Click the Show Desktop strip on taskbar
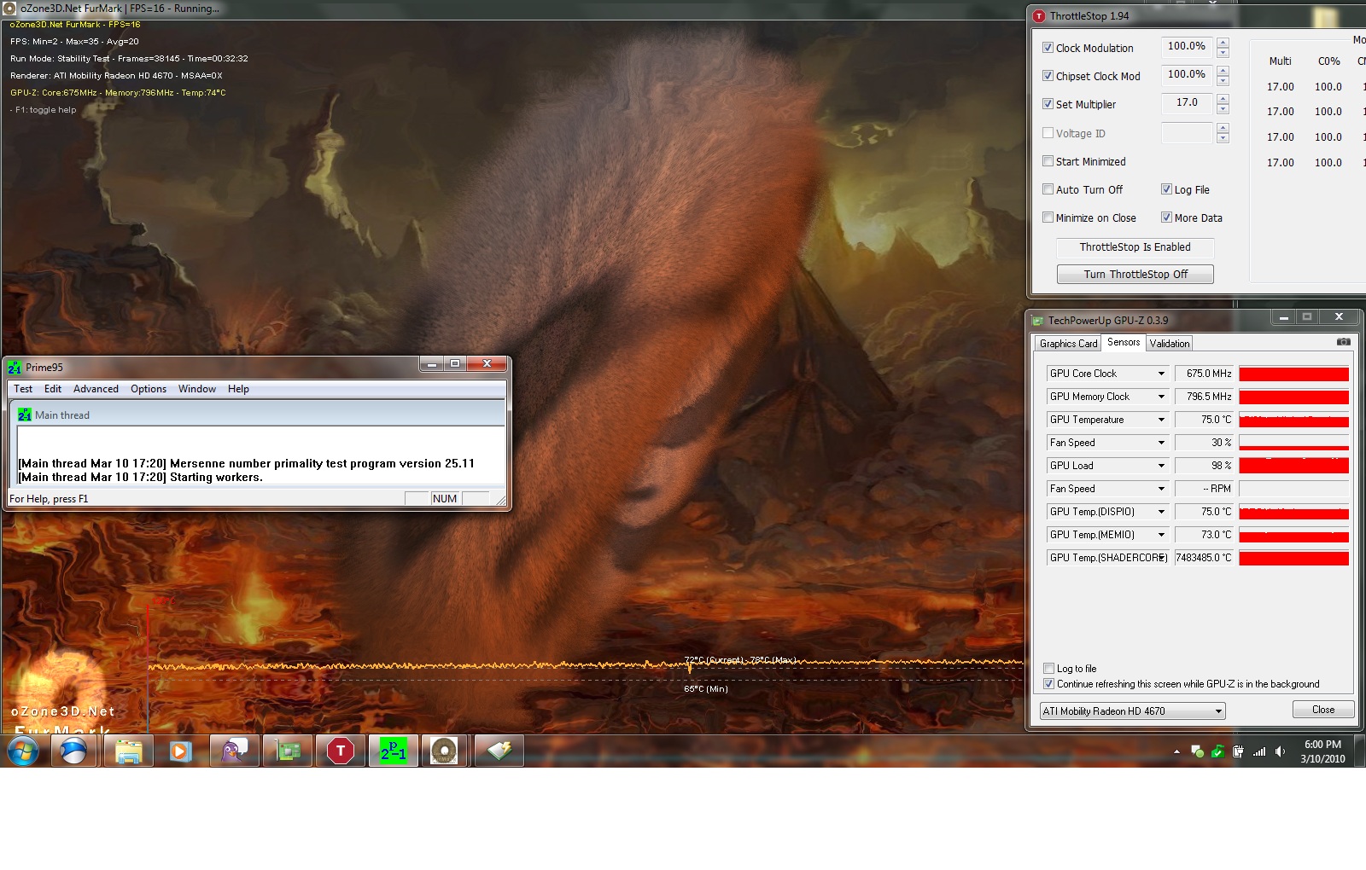The image size is (1366, 870). coord(1361,751)
